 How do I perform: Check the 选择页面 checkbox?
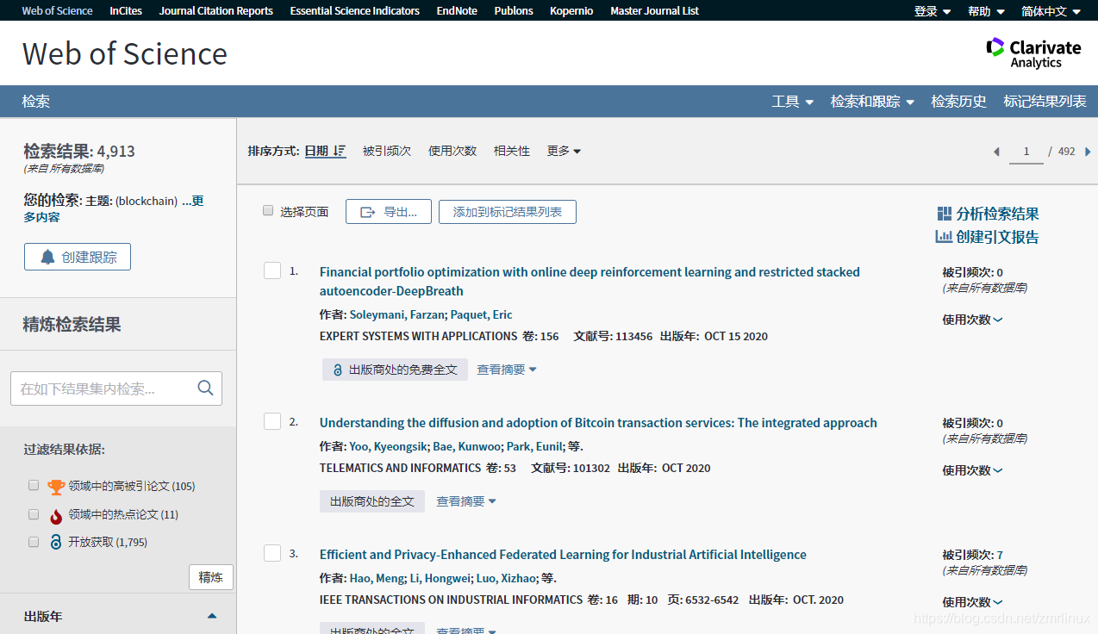pyautogui.click(x=268, y=210)
